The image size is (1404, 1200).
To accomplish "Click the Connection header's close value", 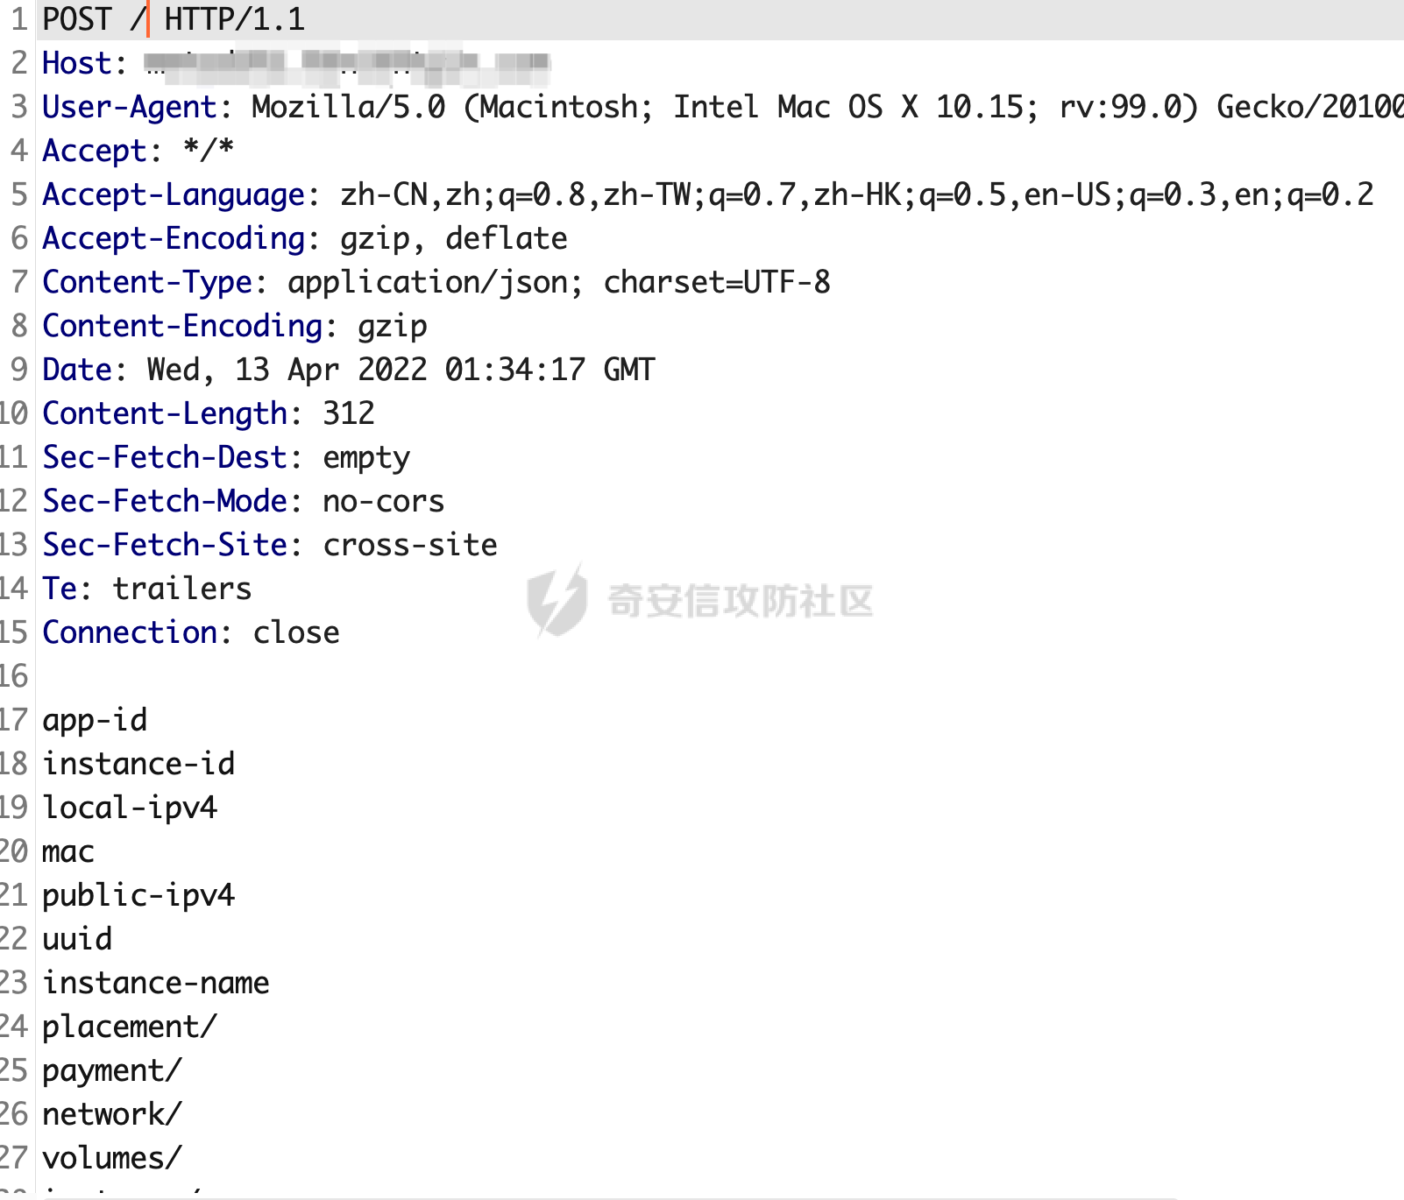I will (x=295, y=632).
